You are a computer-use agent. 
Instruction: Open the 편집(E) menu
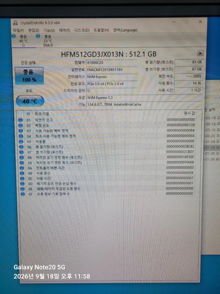coord(34,30)
